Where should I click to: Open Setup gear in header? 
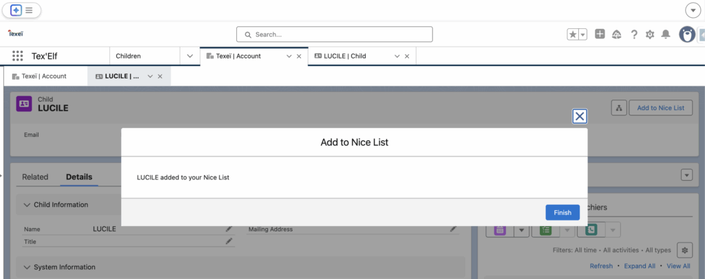click(x=650, y=34)
